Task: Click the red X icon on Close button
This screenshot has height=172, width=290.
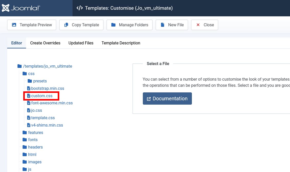Action: (198, 25)
